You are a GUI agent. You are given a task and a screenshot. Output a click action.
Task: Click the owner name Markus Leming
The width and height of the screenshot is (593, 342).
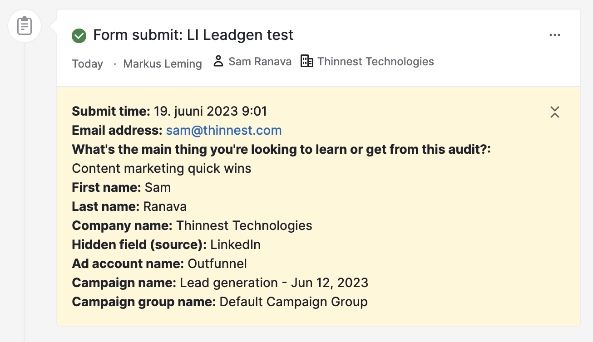(163, 64)
